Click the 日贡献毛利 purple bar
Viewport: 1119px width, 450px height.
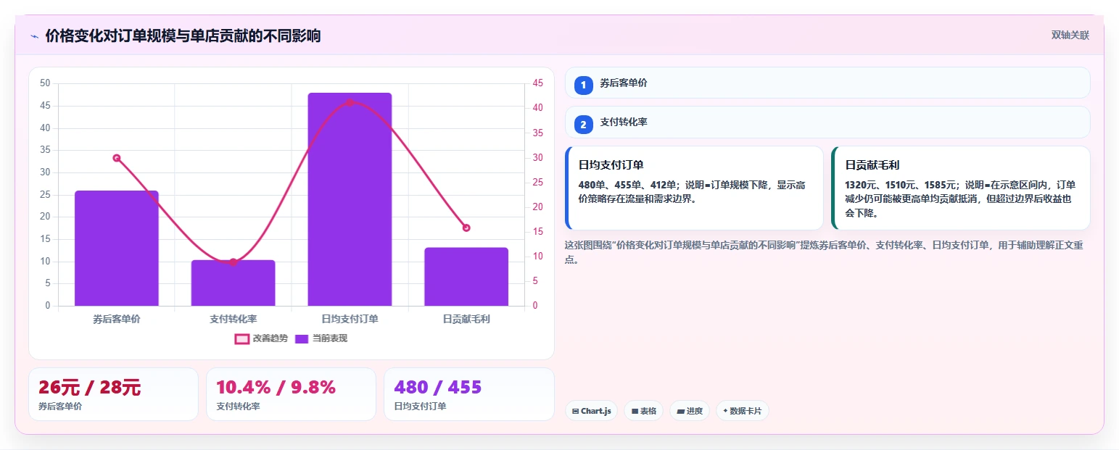click(x=466, y=277)
